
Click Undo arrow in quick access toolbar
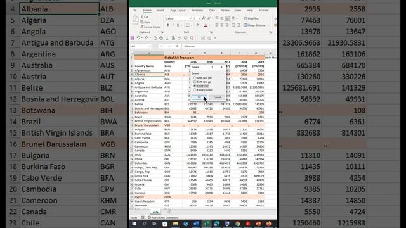click(138, 38)
